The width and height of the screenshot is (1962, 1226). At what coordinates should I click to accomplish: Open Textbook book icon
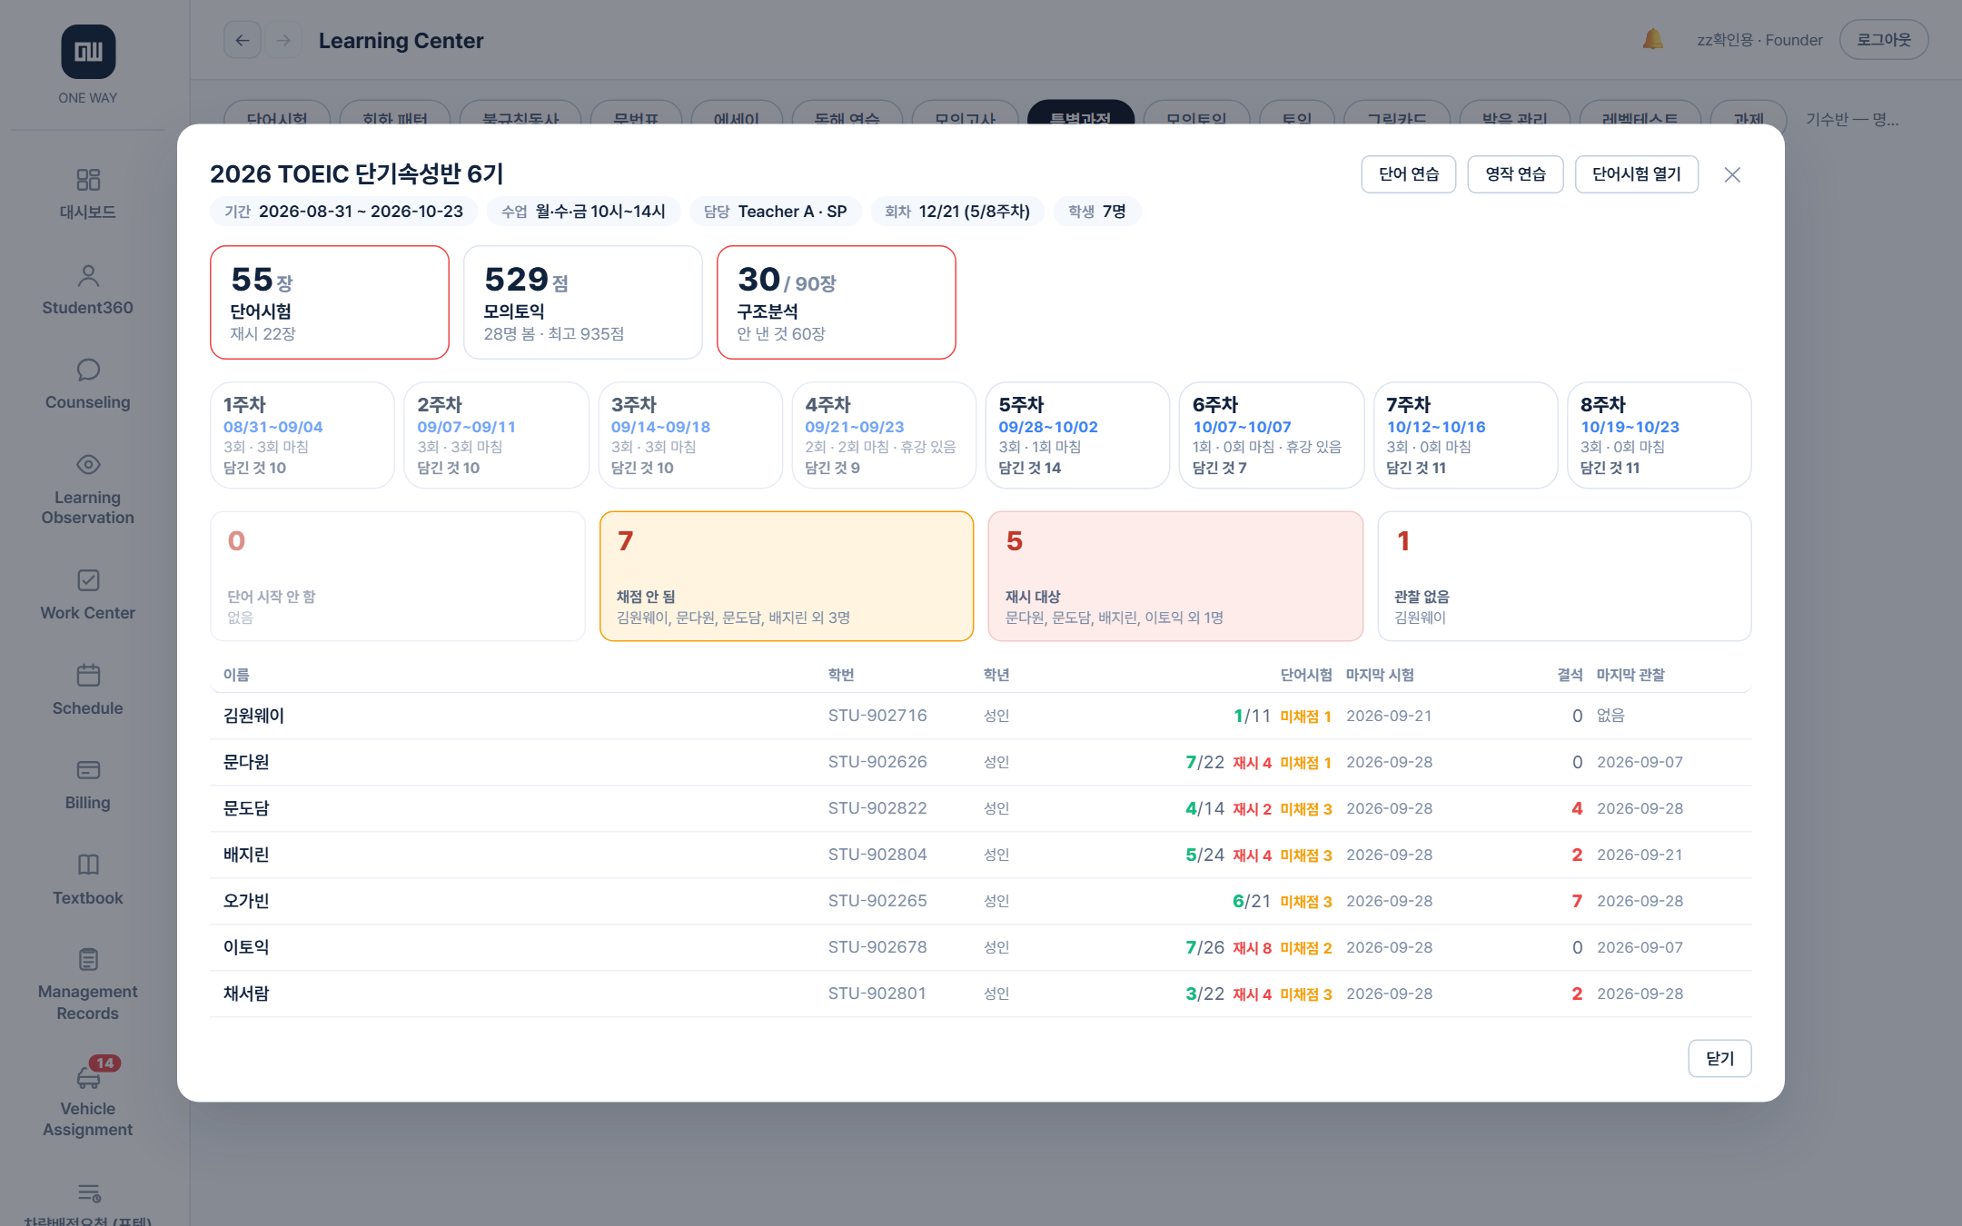point(88,865)
